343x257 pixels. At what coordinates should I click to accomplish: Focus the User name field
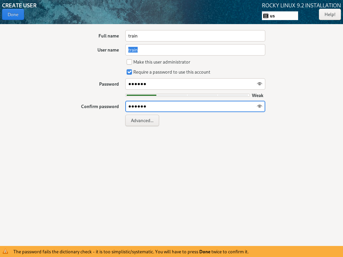point(195,50)
